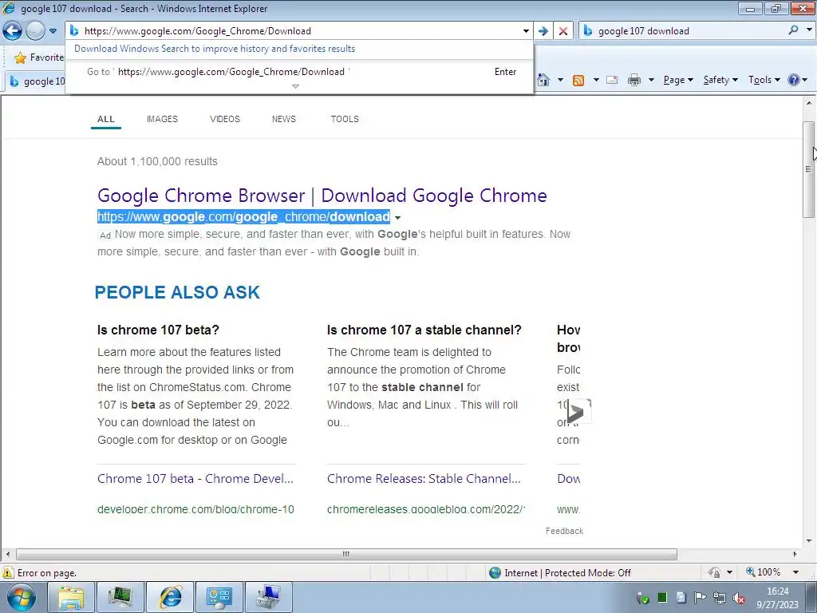Open the search provider dropdown arrow
This screenshot has height=613, width=817.
coord(809,30)
